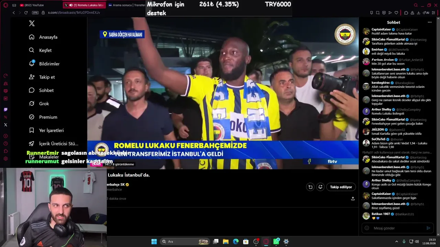Click the heart icon in Opera toolbar
This screenshot has width=440, height=247.
point(396,13)
